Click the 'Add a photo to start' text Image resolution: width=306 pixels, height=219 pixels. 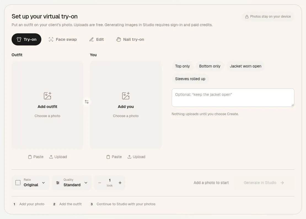point(211,183)
